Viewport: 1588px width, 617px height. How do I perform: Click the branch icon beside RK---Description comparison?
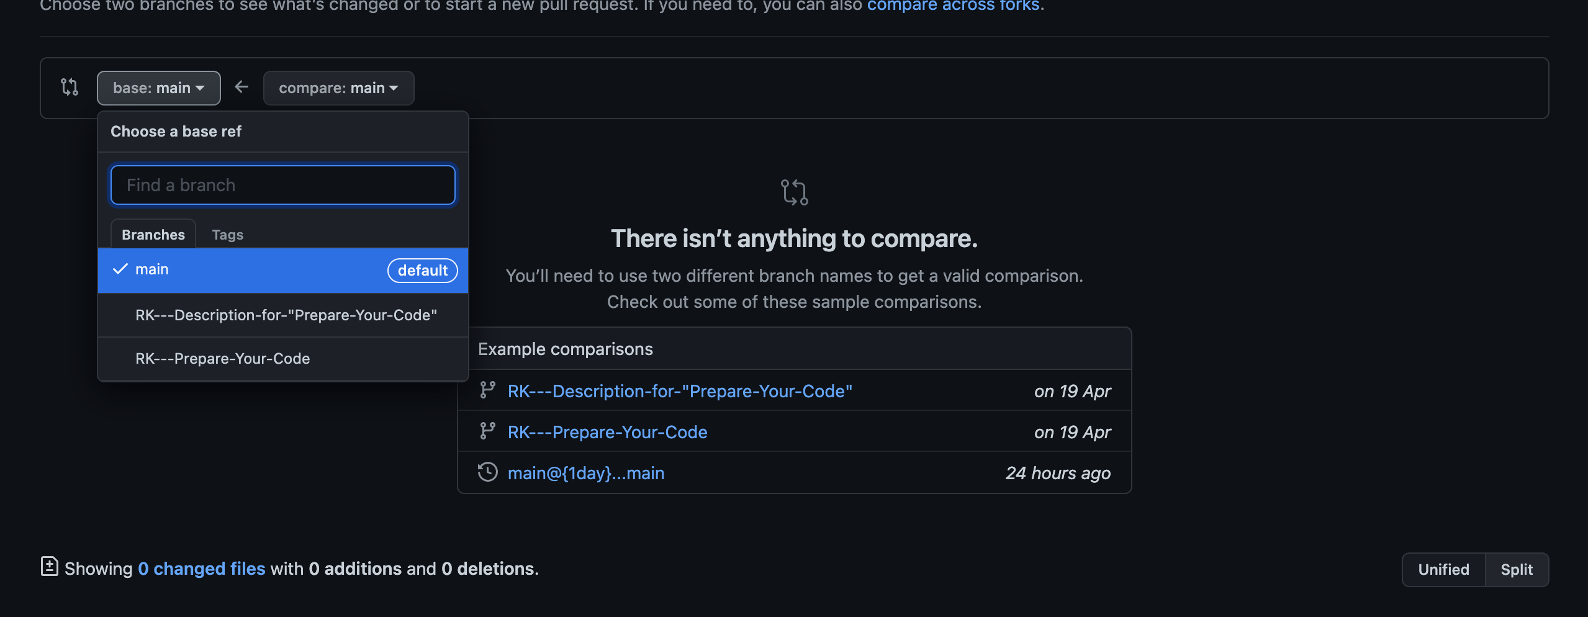tap(488, 390)
